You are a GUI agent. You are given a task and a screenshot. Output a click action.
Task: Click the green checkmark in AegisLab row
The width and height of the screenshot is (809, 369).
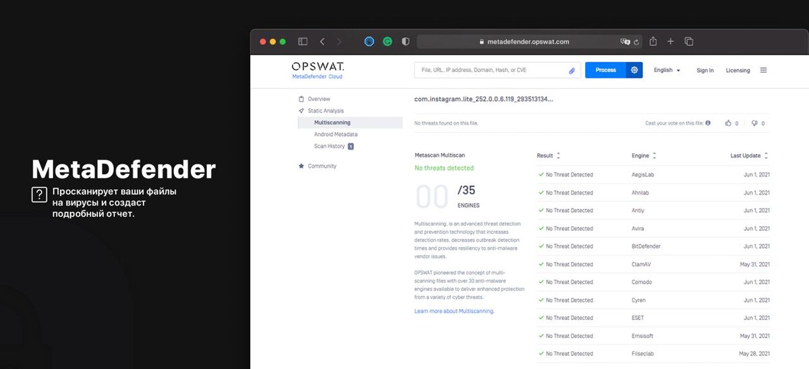pos(541,174)
